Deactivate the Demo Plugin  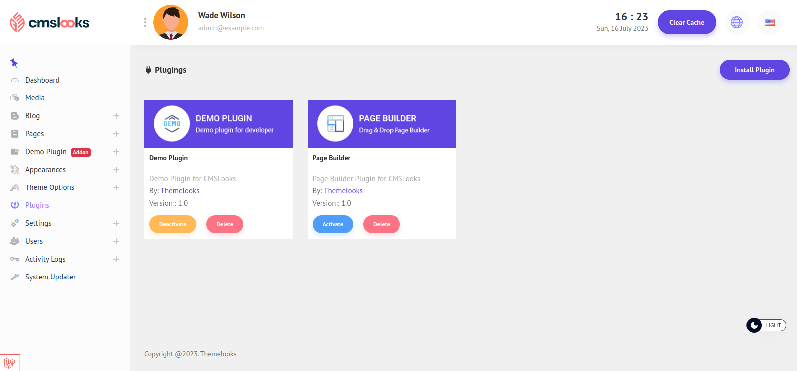pyautogui.click(x=172, y=224)
